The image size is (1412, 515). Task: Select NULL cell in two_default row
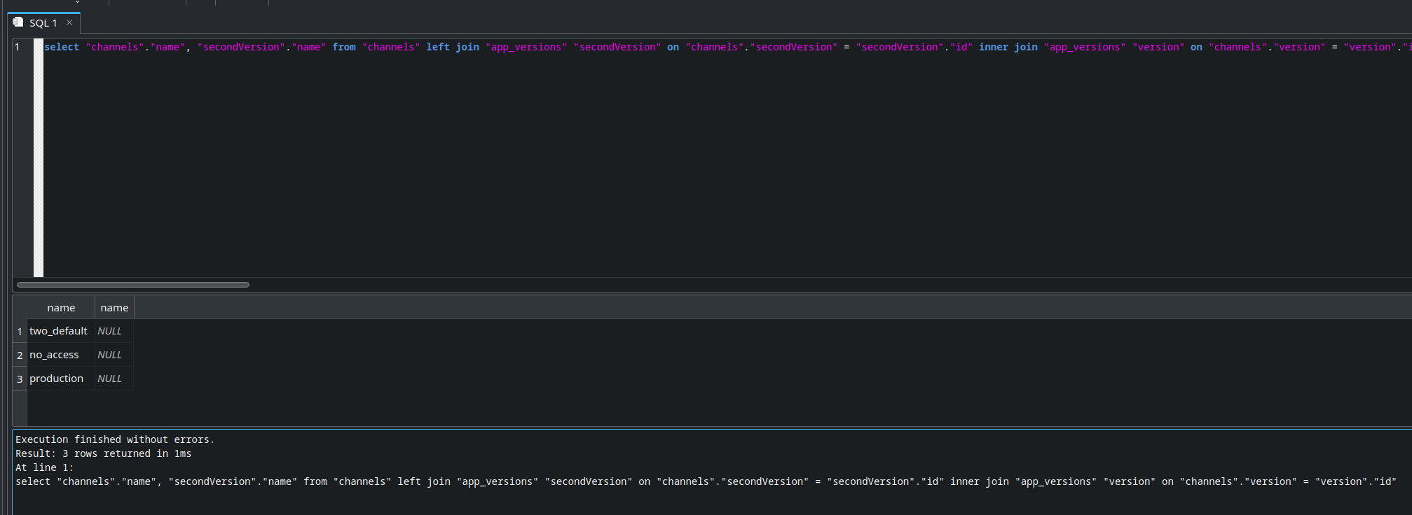point(114,331)
